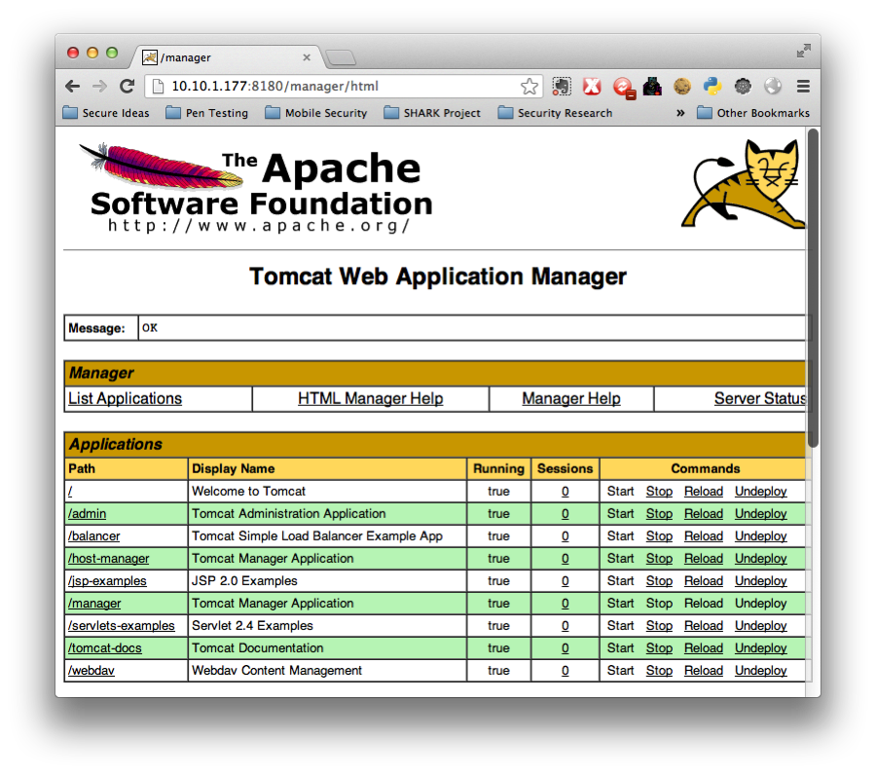Open the Pen Testing bookmarks folder
The height and width of the screenshot is (775, 876).
[206, 113]
